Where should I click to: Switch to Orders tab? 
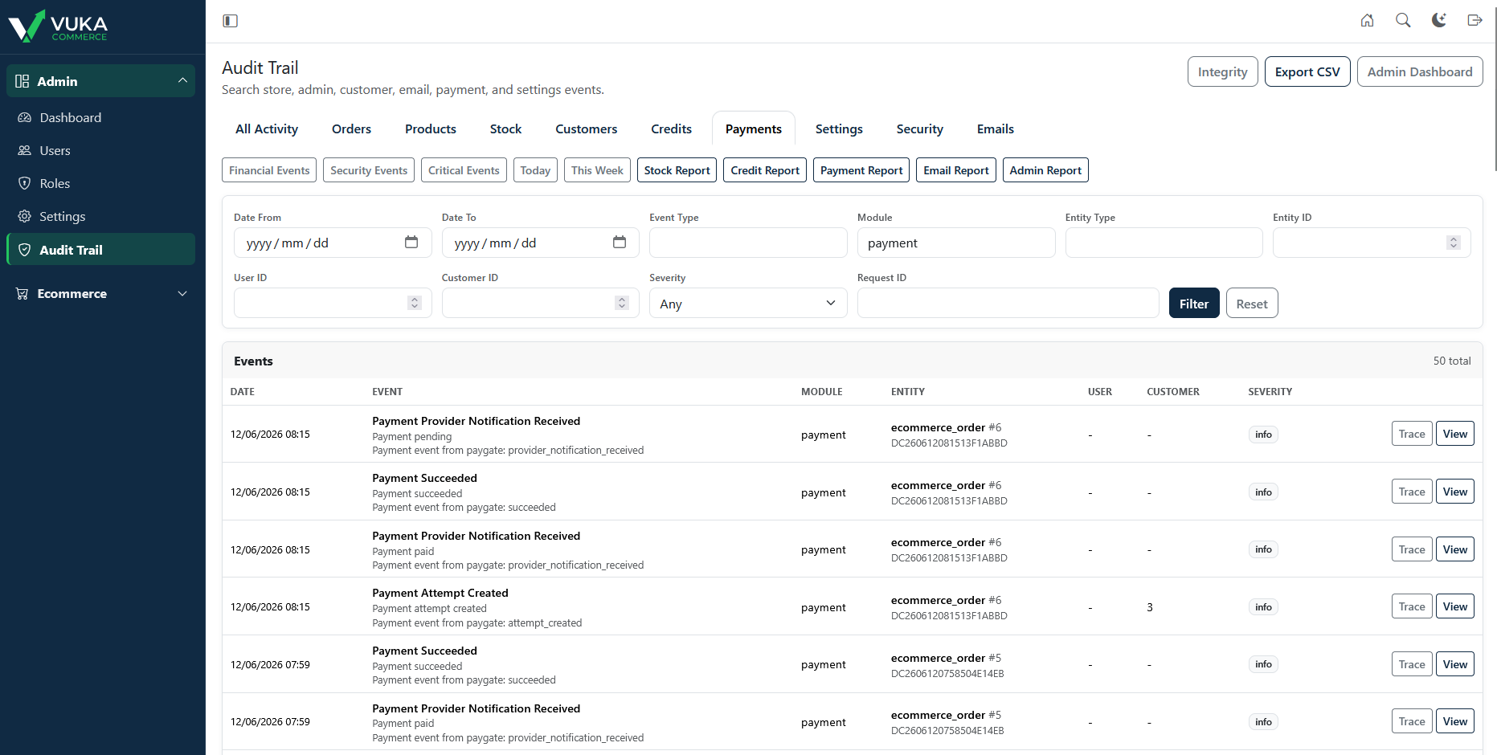coord(351,129)
